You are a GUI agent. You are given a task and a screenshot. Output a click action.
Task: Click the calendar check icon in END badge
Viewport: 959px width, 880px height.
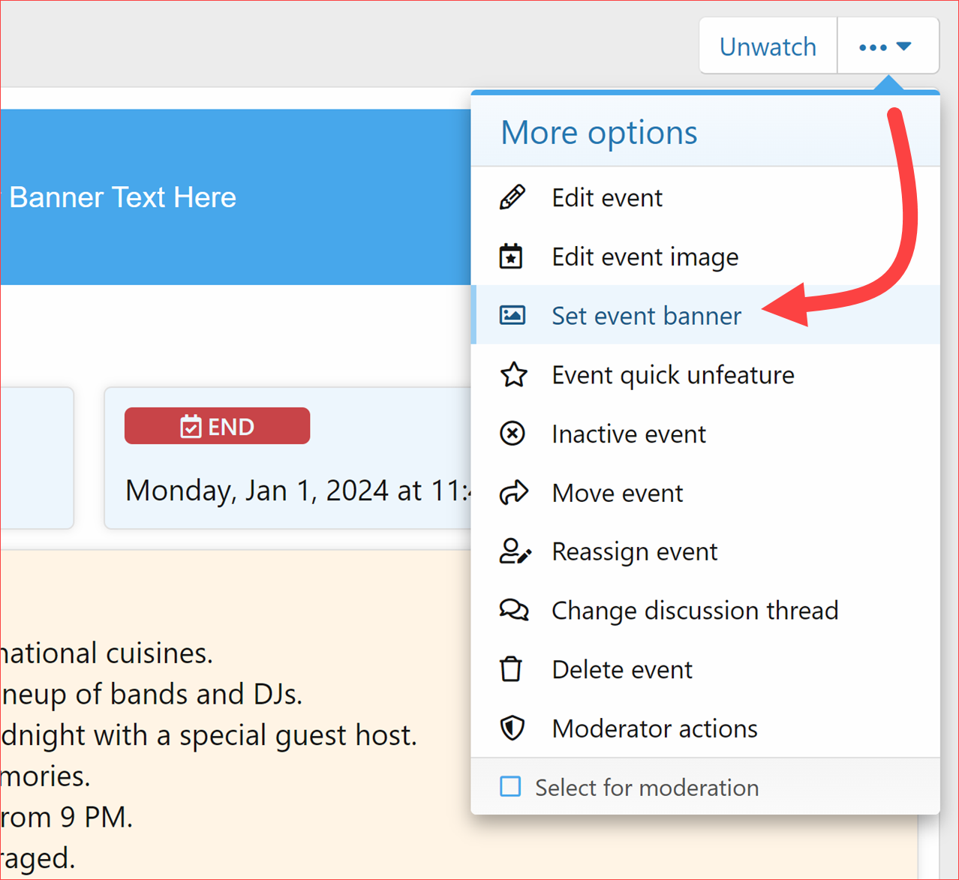[191, 427]
